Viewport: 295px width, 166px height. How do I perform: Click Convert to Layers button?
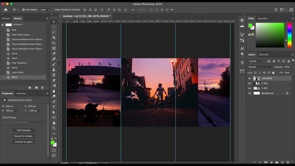24,142
